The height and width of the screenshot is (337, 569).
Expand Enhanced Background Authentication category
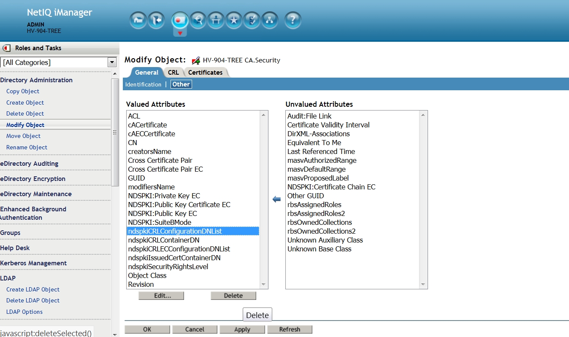[33, 213]
